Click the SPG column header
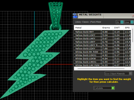This screenshot has width=134, height=100. point(127,27)
